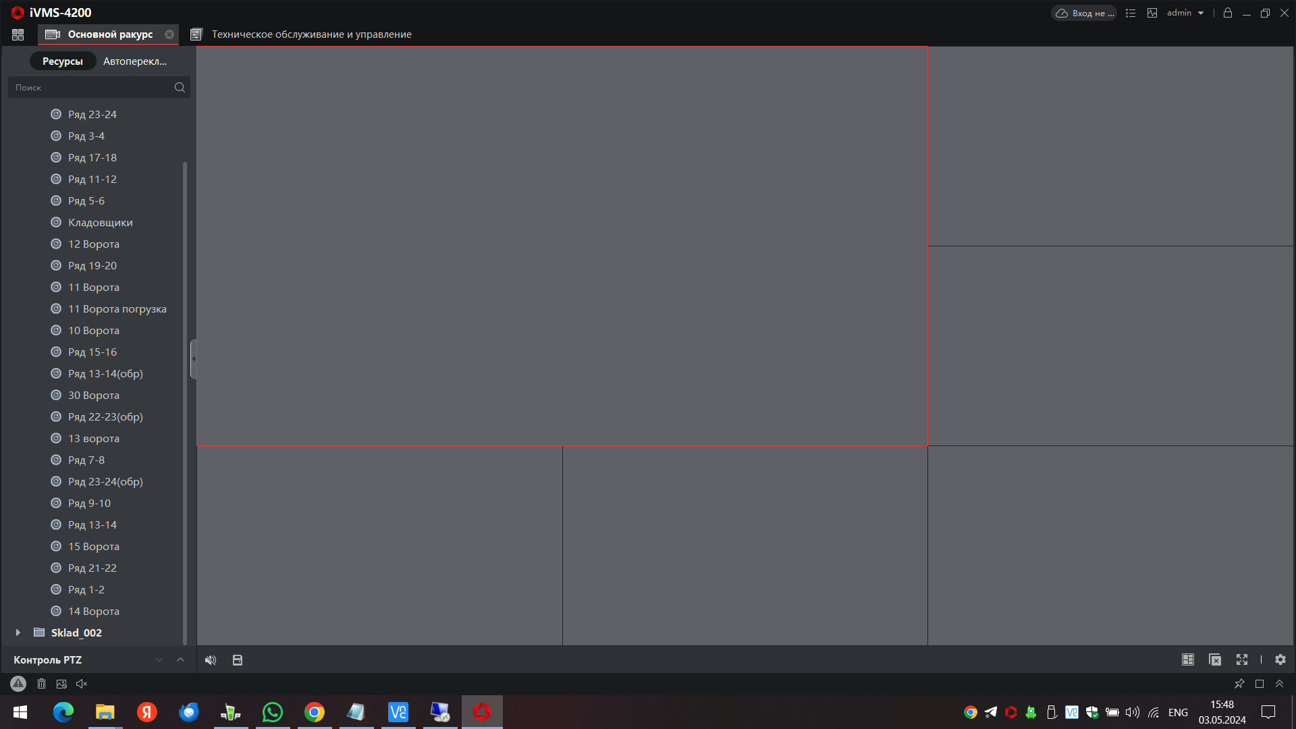Expand Контроль PTZ panel down arrow
Viewport: 1296px width, 729px height.
tap(159, 660)
